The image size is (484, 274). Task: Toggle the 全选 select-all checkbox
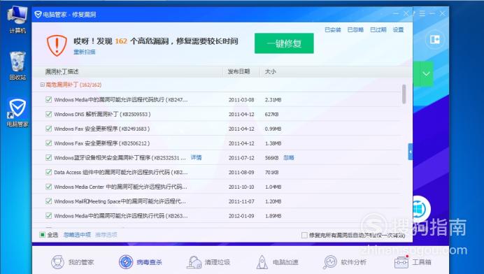coord(43,235)
